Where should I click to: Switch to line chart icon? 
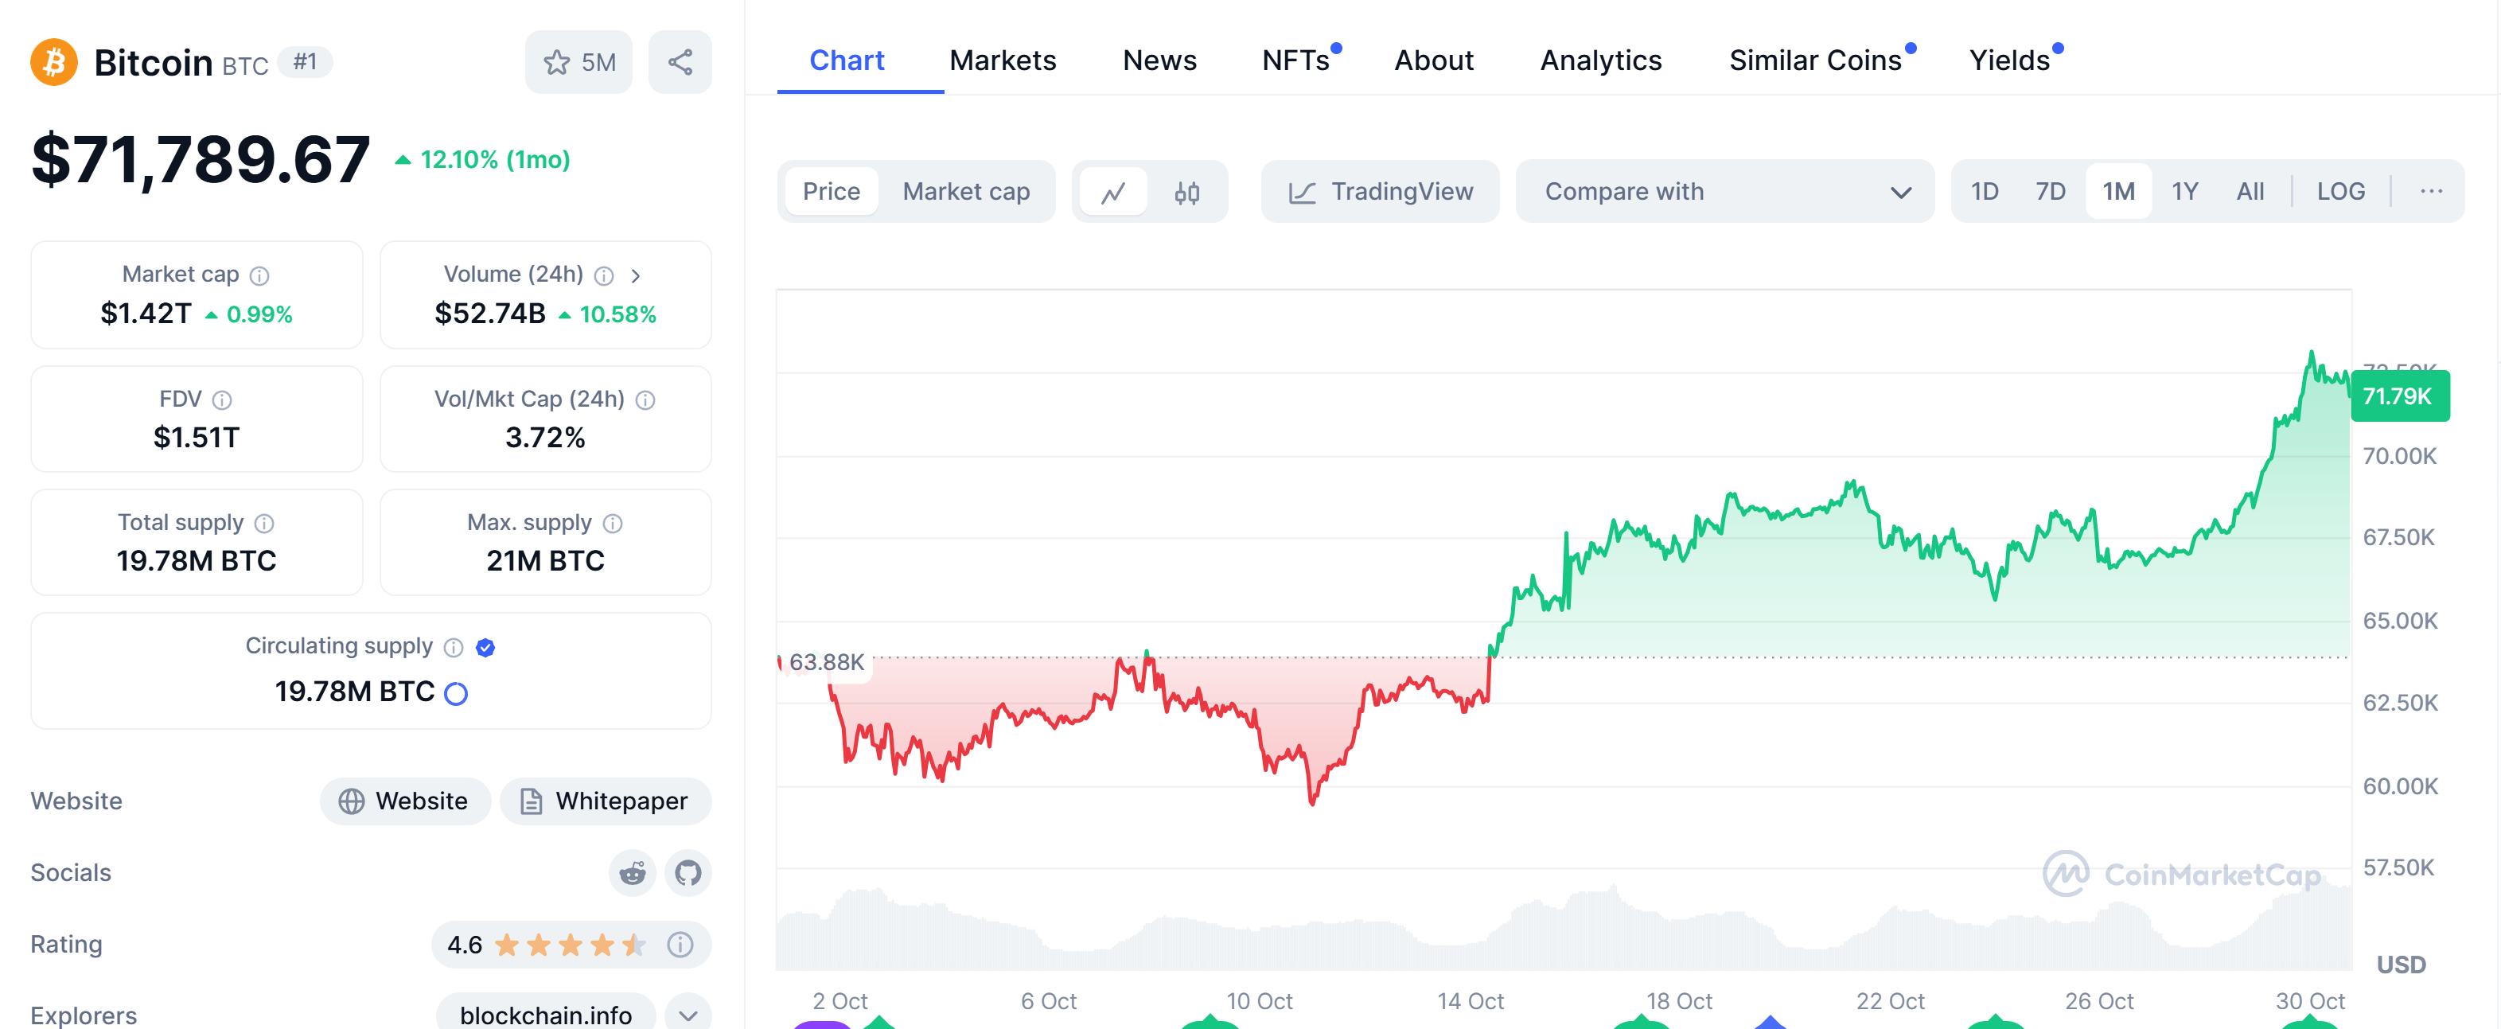click(x=1112, y=193)
